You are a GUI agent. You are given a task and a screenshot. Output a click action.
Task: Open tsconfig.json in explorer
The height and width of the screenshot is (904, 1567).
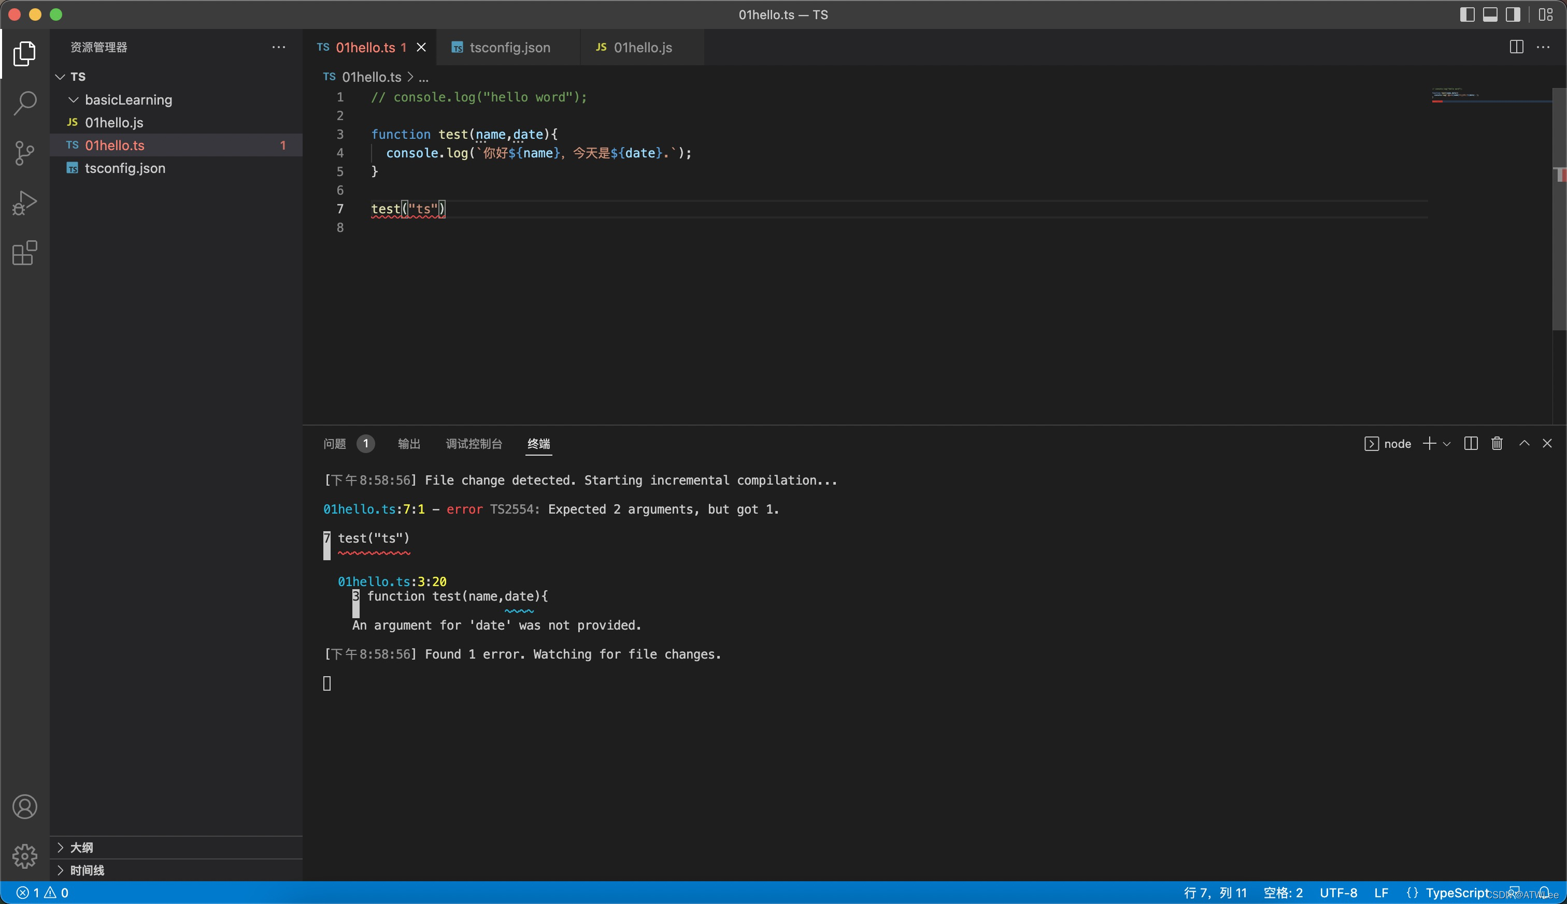176,168
